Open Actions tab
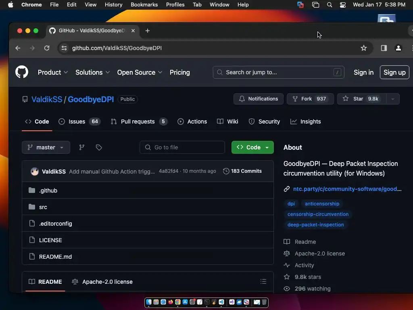The image size is (413, 310). click(192, 121)
